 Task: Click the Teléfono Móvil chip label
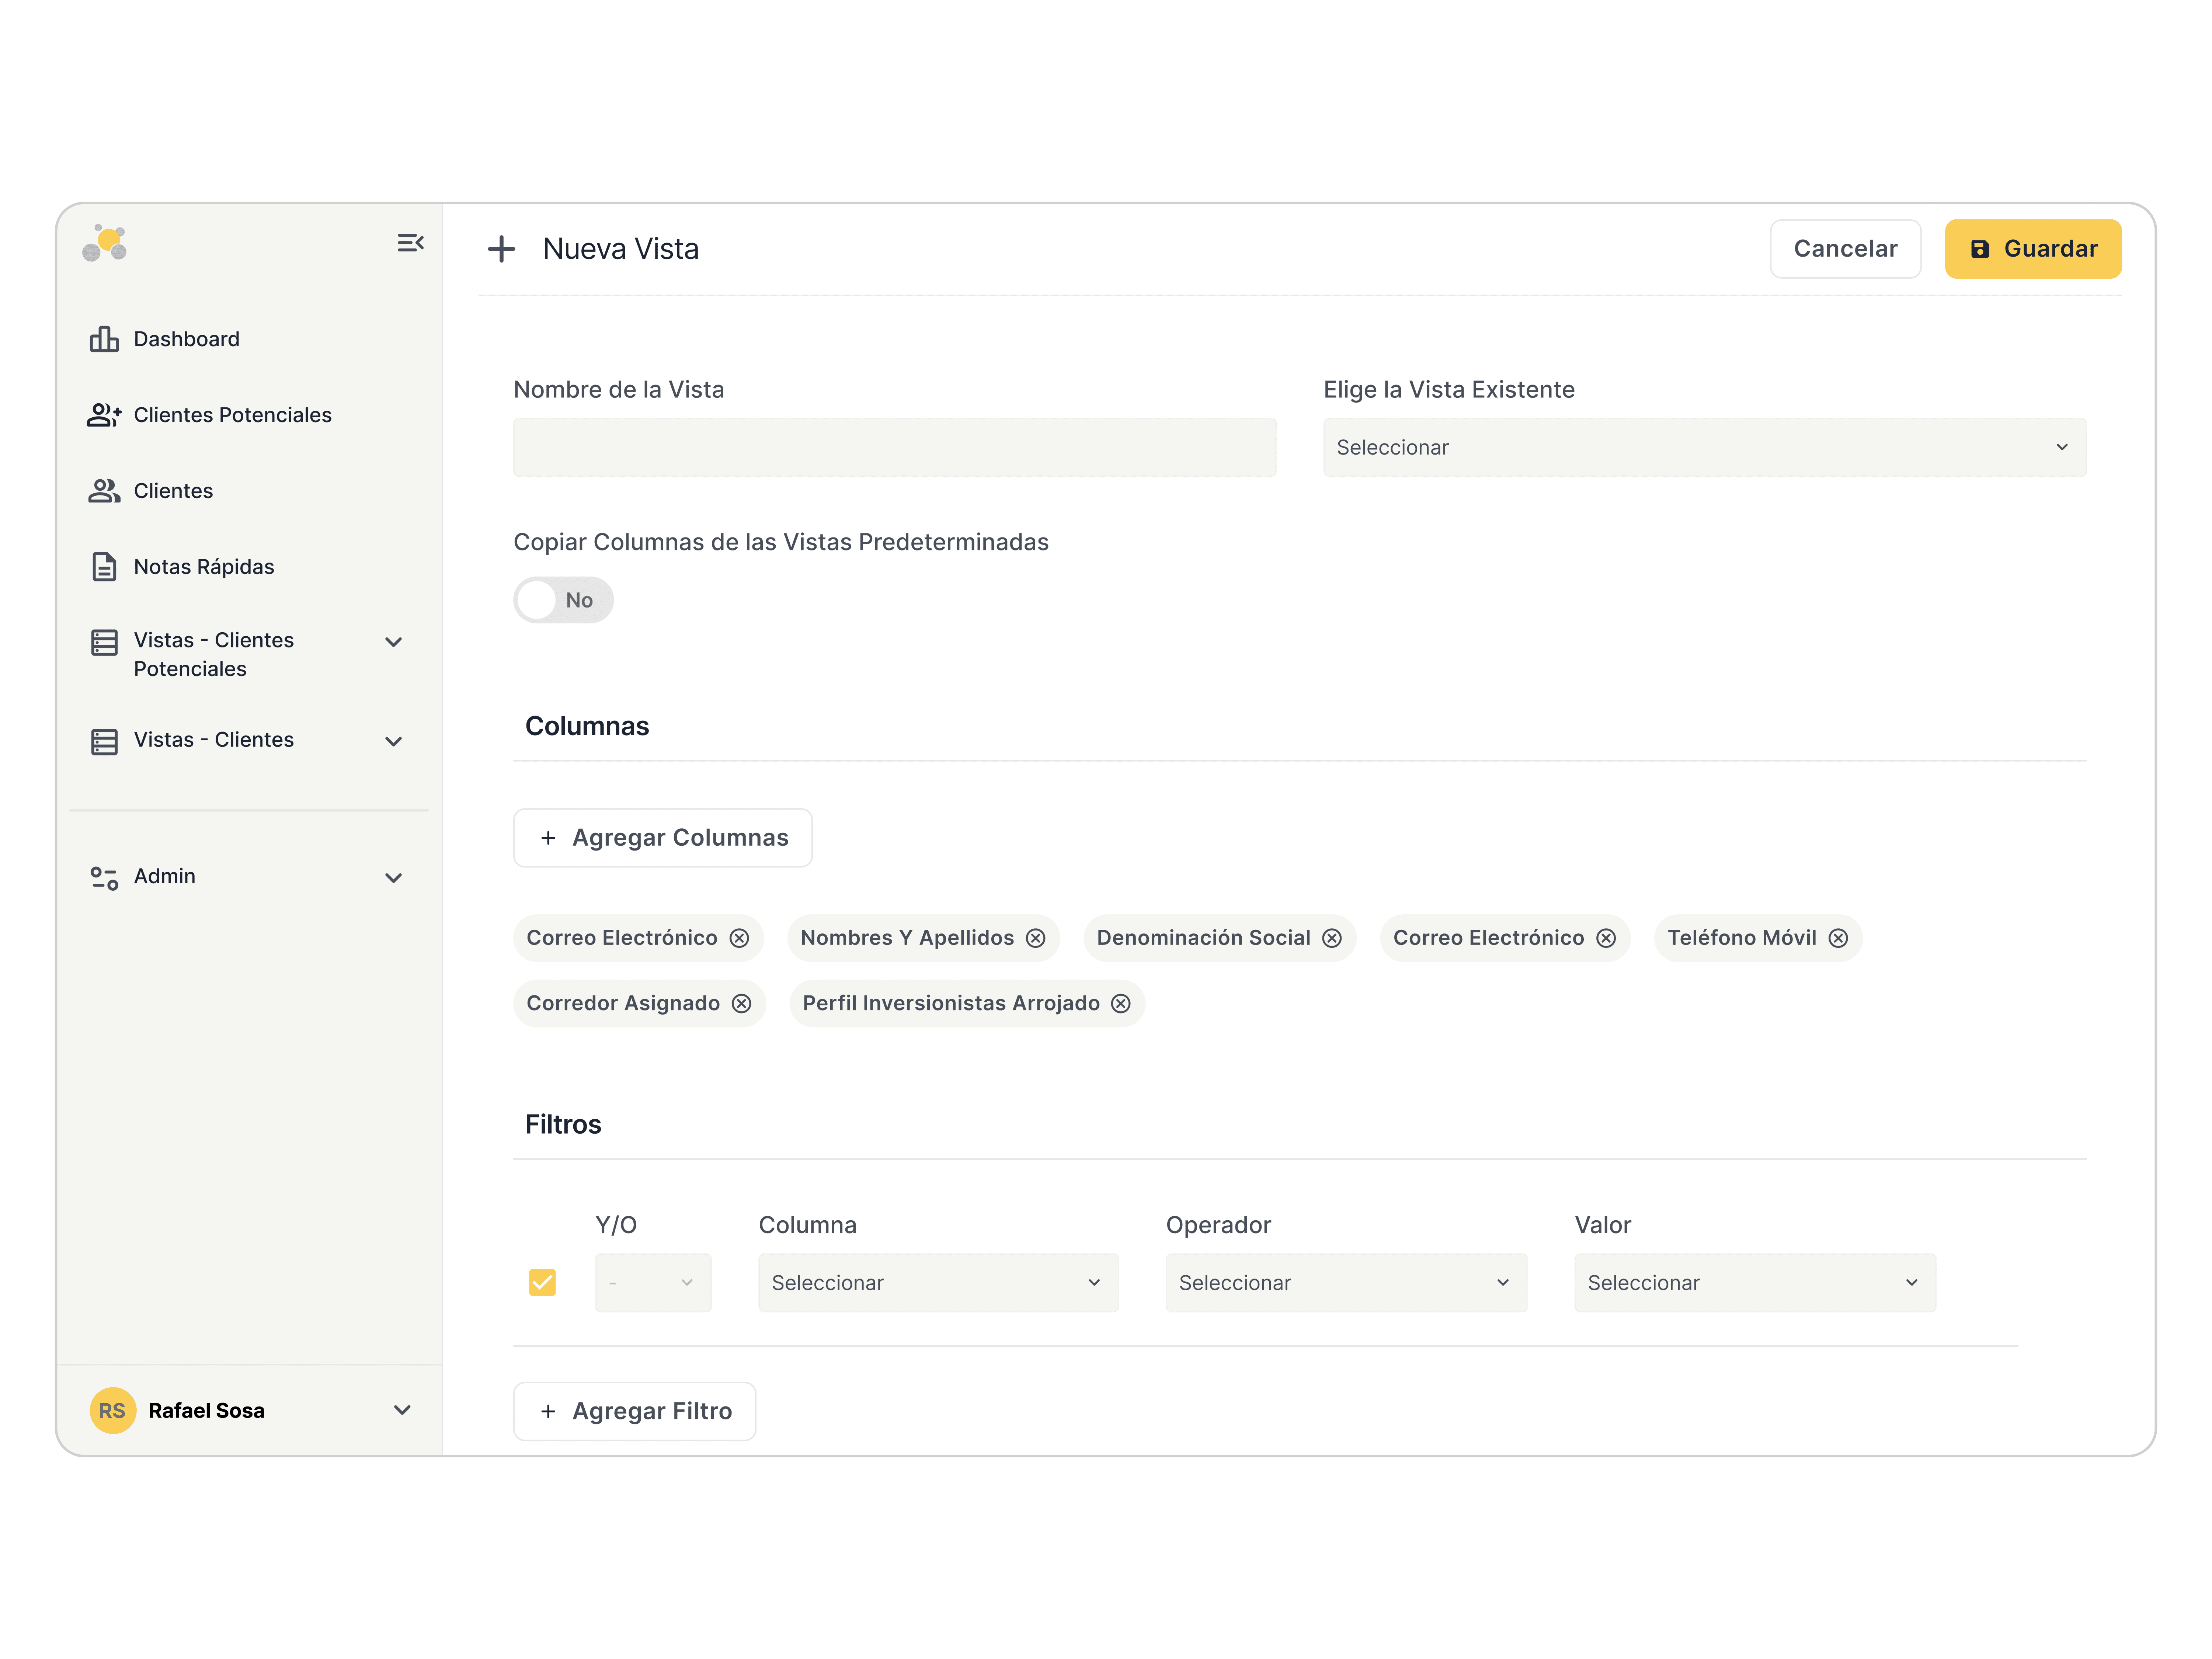1742,938
